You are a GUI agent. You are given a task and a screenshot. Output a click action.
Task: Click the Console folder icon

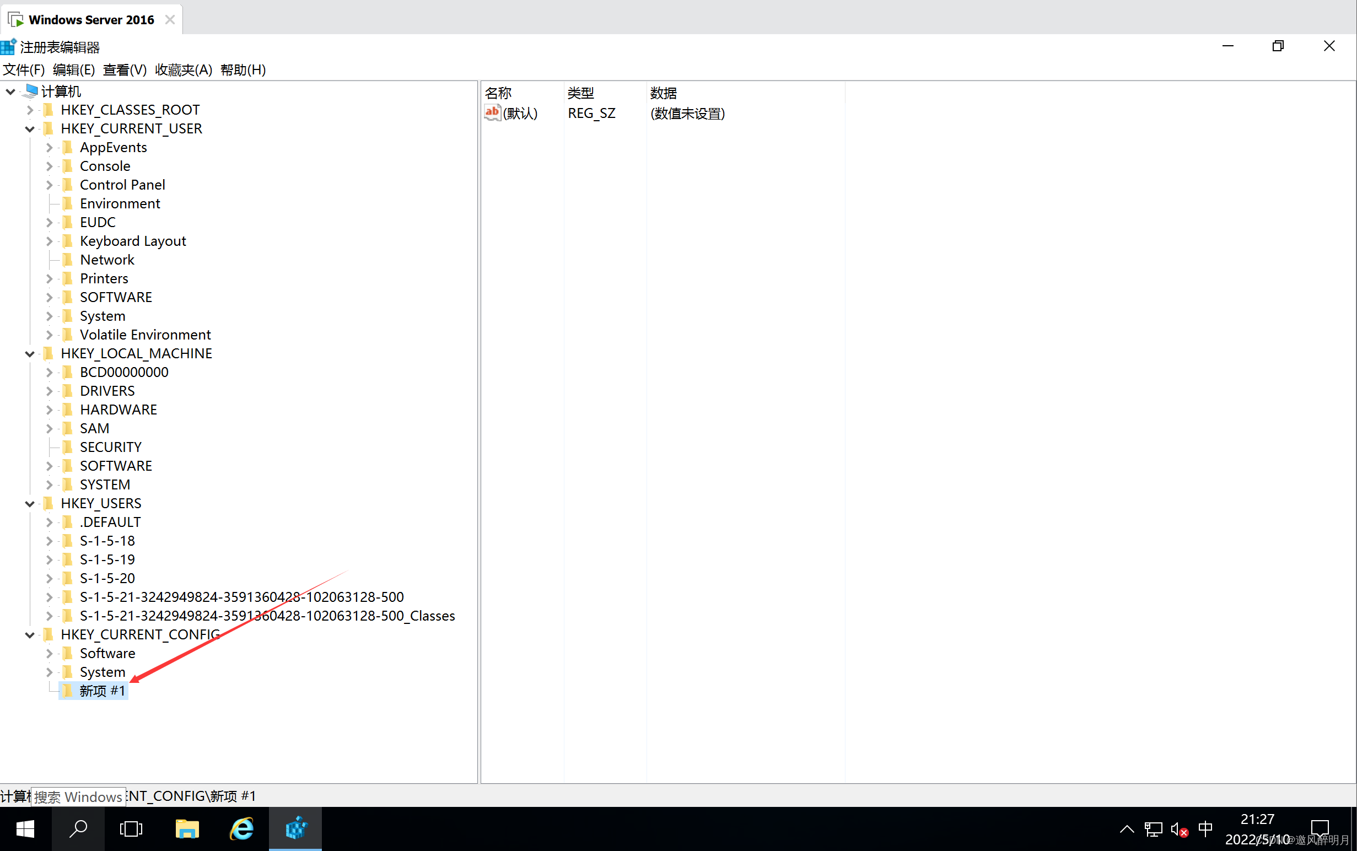click(68, 166)
